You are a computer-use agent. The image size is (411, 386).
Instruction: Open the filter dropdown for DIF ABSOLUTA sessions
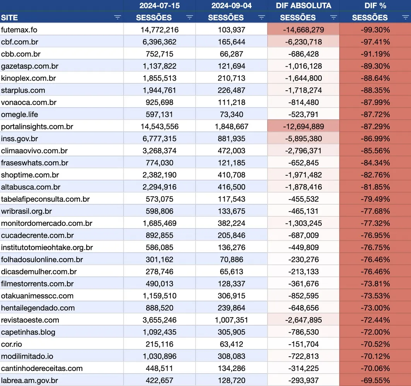coord(333,17)
